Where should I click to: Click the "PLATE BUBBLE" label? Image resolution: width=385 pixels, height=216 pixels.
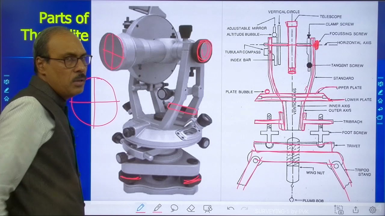(x=239, y=92)
